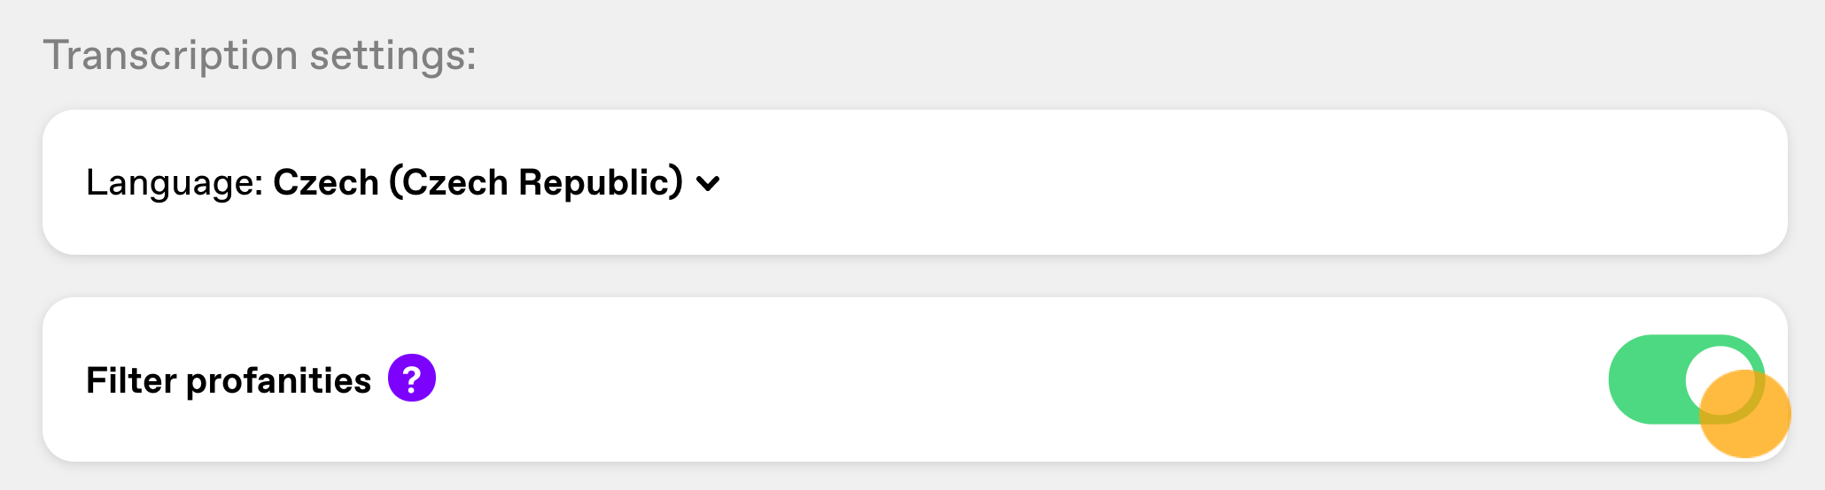The height and width of the screenshot is (490, 1825).
Task: Click the white knob of the green switch
Action: 1720,379
